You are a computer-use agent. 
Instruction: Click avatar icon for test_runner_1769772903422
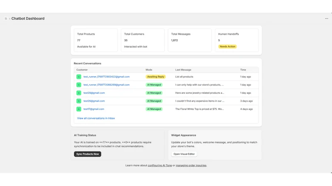(79, 77)
